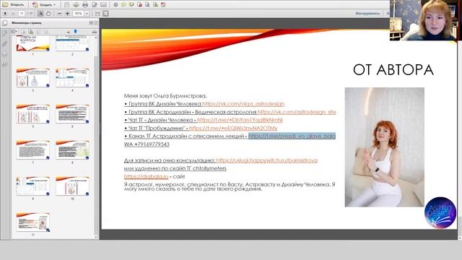
Task: Click the Print icon
Action: pos(85,4)
